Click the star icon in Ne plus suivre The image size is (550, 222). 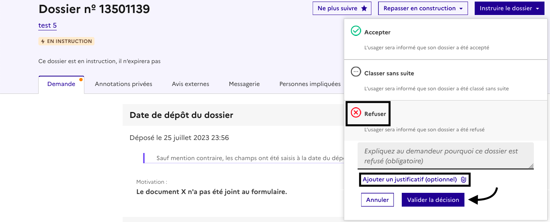point(364,8)
